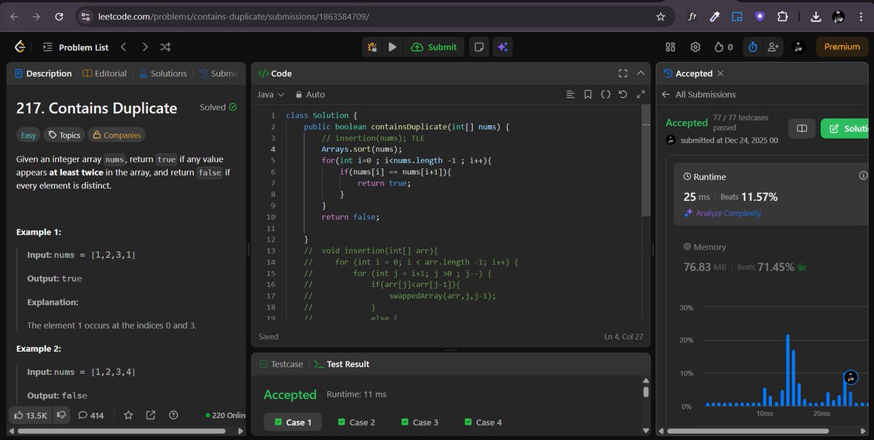Click the browser address bar URL
The width and height of the screenshot is (874, 440).
tap(234, 16)
